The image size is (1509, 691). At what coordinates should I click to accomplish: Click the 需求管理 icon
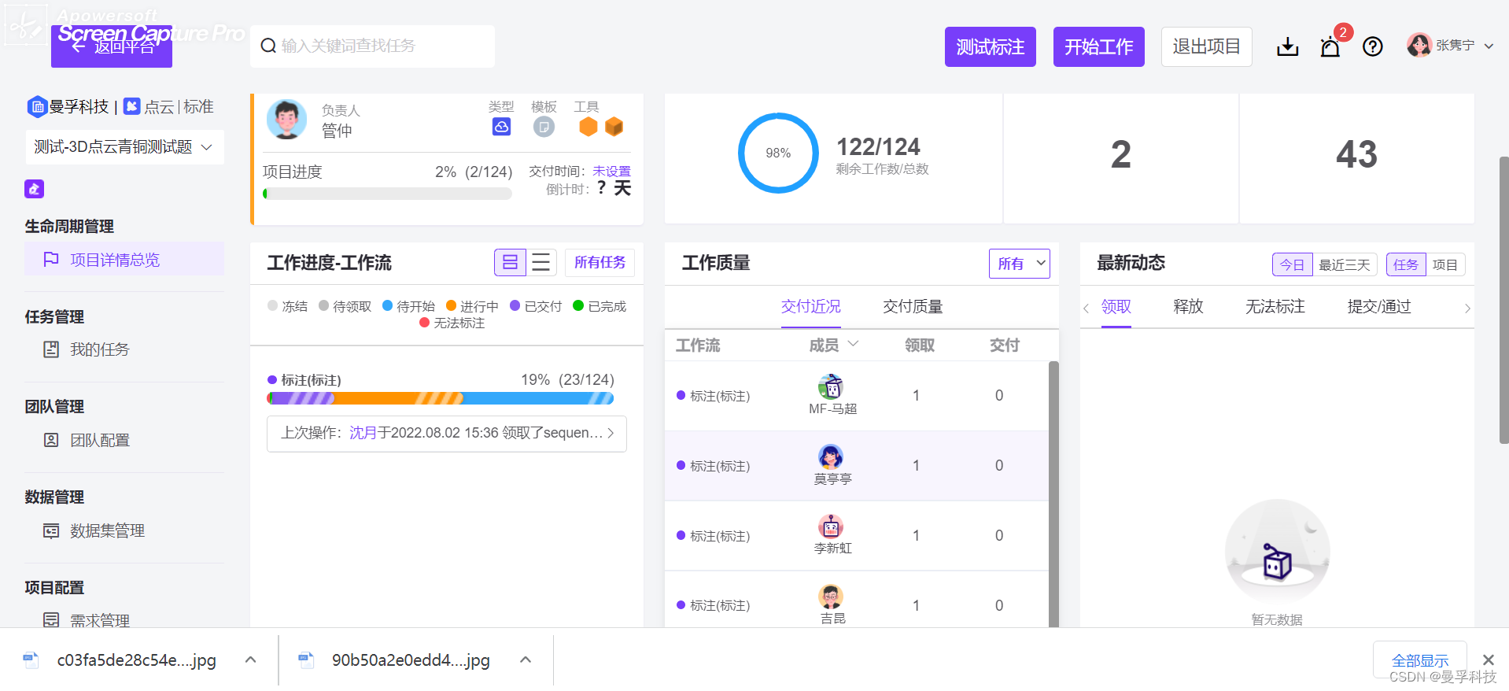click(x=51, y=620)
